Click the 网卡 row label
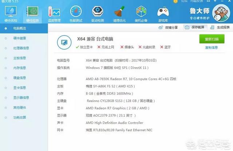 (x=60, y=130)
